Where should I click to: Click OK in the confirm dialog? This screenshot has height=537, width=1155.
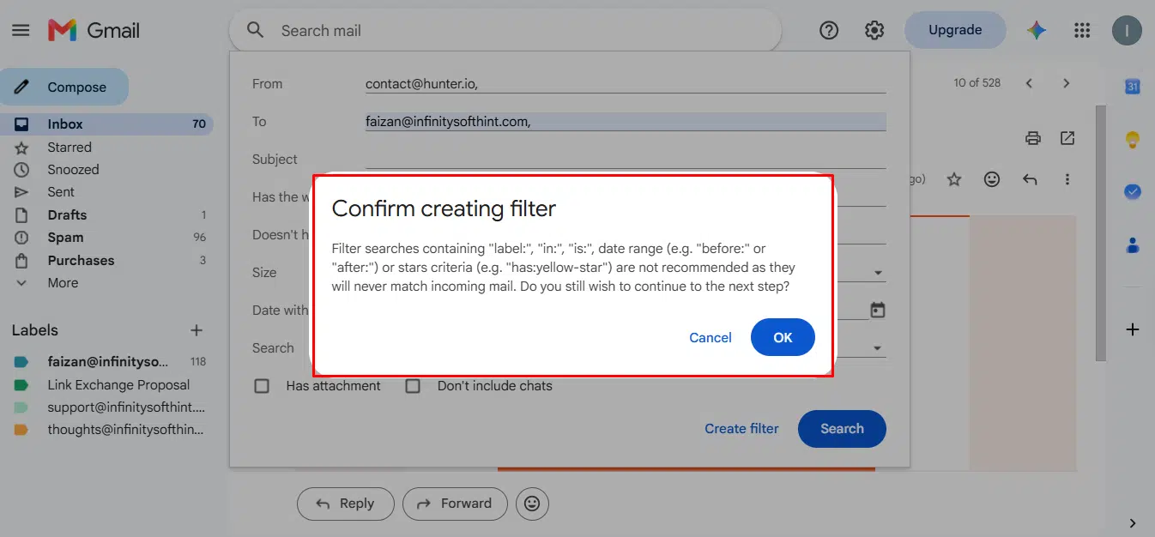(x=783, y=337)
